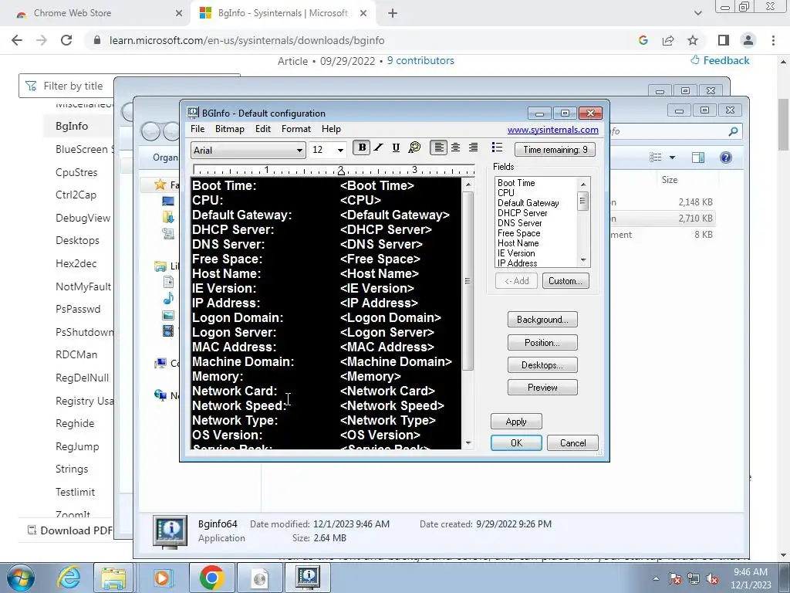Open the Background... settings button
Image resolution: width=790 pixels, height=593 pixels.
542,320
